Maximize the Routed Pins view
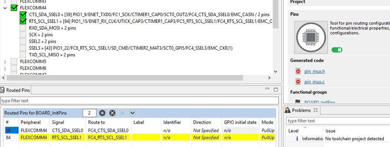This screenshot has height=147, width=390. [275, 89]
